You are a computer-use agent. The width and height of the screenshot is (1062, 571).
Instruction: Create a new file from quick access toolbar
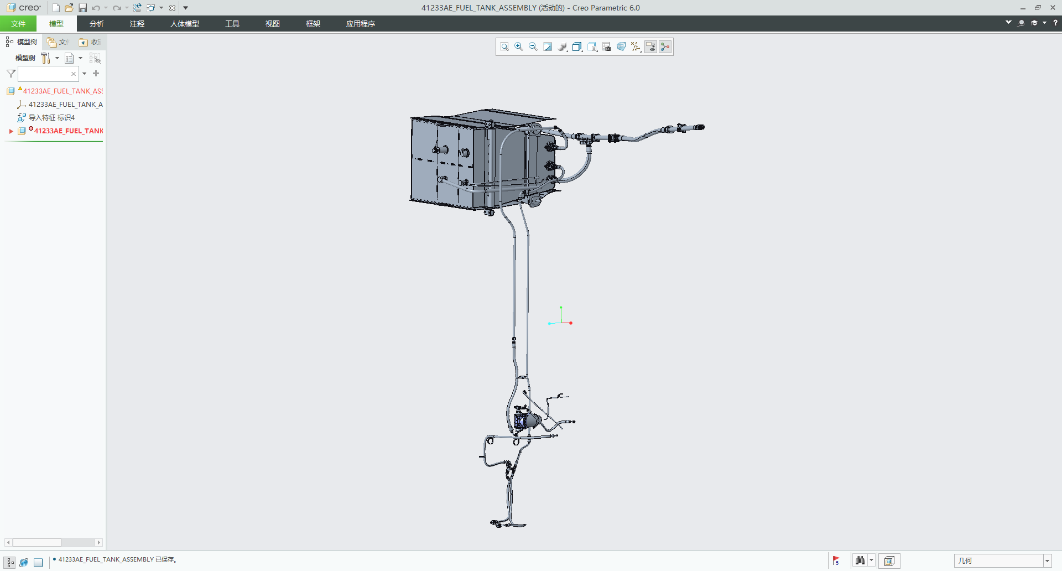pyautogui.click(x=56, y=8)
